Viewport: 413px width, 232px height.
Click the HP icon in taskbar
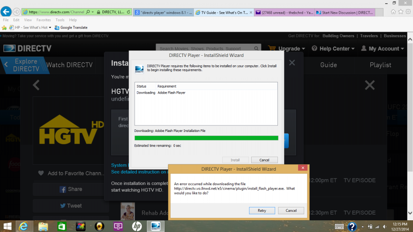pos(137,226)
